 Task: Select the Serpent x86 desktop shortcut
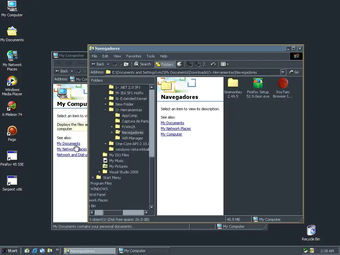click(x=12, y=183)
